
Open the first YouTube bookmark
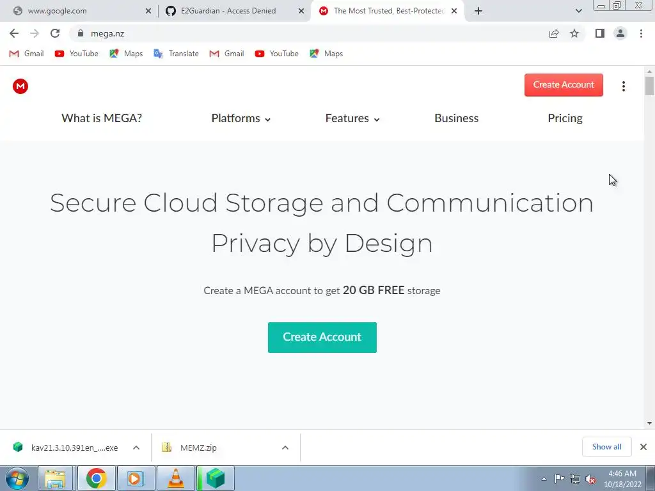pos(77,54)
